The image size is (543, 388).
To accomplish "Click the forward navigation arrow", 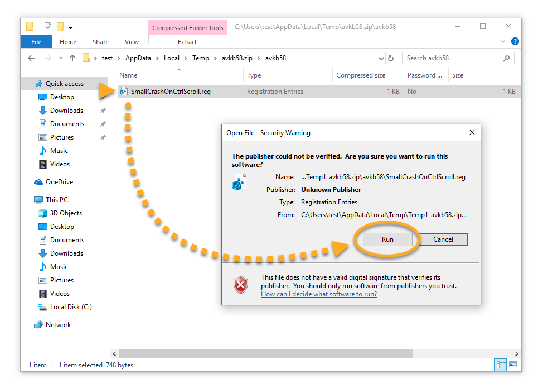I will pos(48,58).
